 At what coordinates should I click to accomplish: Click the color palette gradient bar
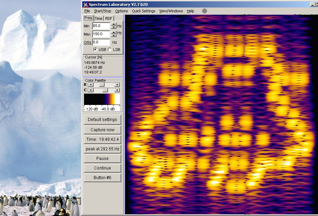[x=102, y=99]
